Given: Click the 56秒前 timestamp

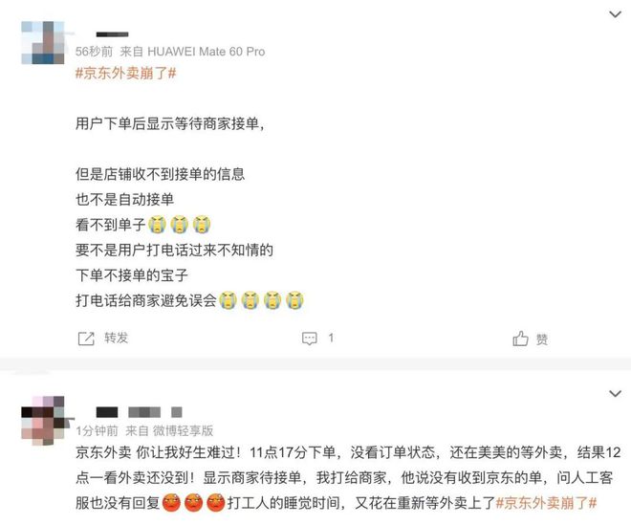Looking at the screenshot, I should 94,52.
